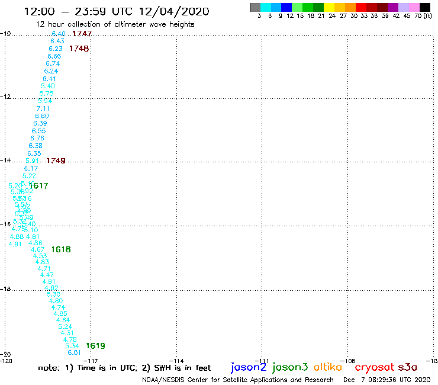Click the NOAA/NESDIS credit line
The image size is (438, 385).
[x=238, y=380]
